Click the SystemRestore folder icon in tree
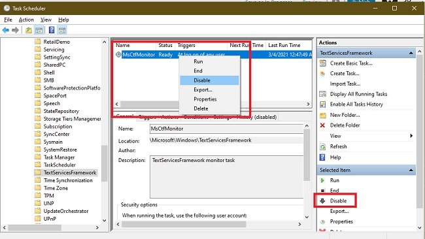Image resolution: width=425 pixels, height=239 pixels. tap(38, 150)
